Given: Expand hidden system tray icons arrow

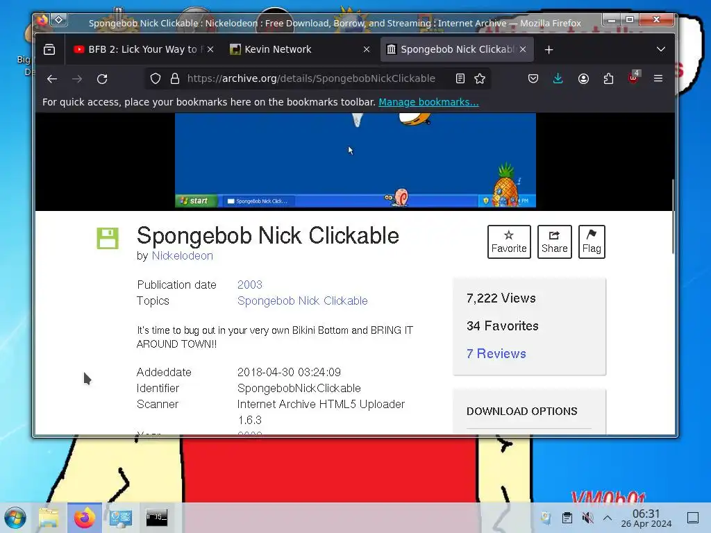Looking at the screenshot, I should tap(608, 518).
